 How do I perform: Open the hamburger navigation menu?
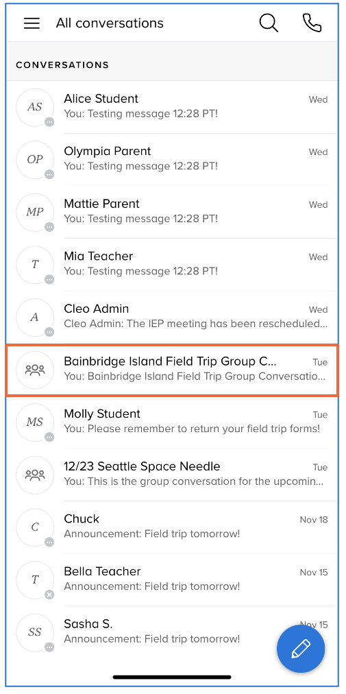point(32,23)
